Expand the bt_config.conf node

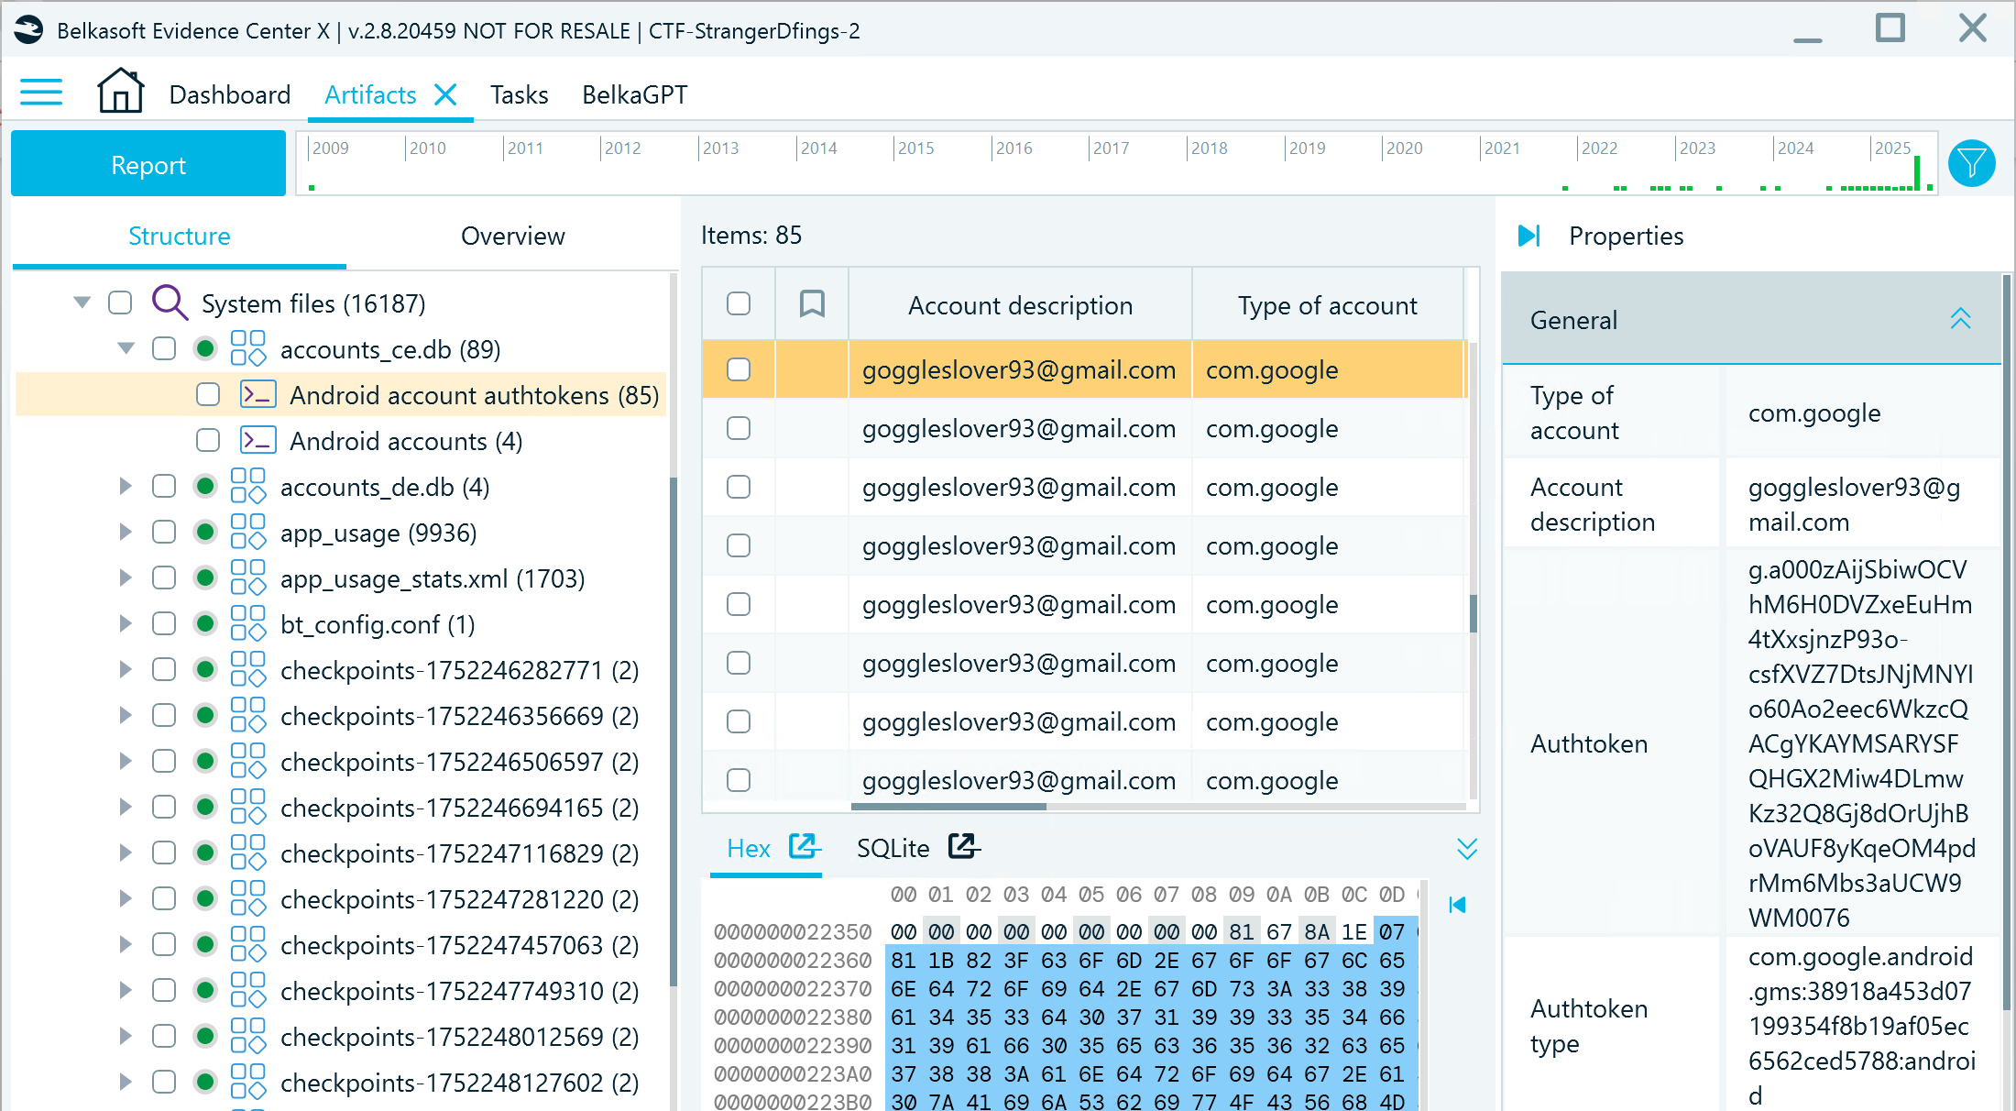click(x=126, y=623)
